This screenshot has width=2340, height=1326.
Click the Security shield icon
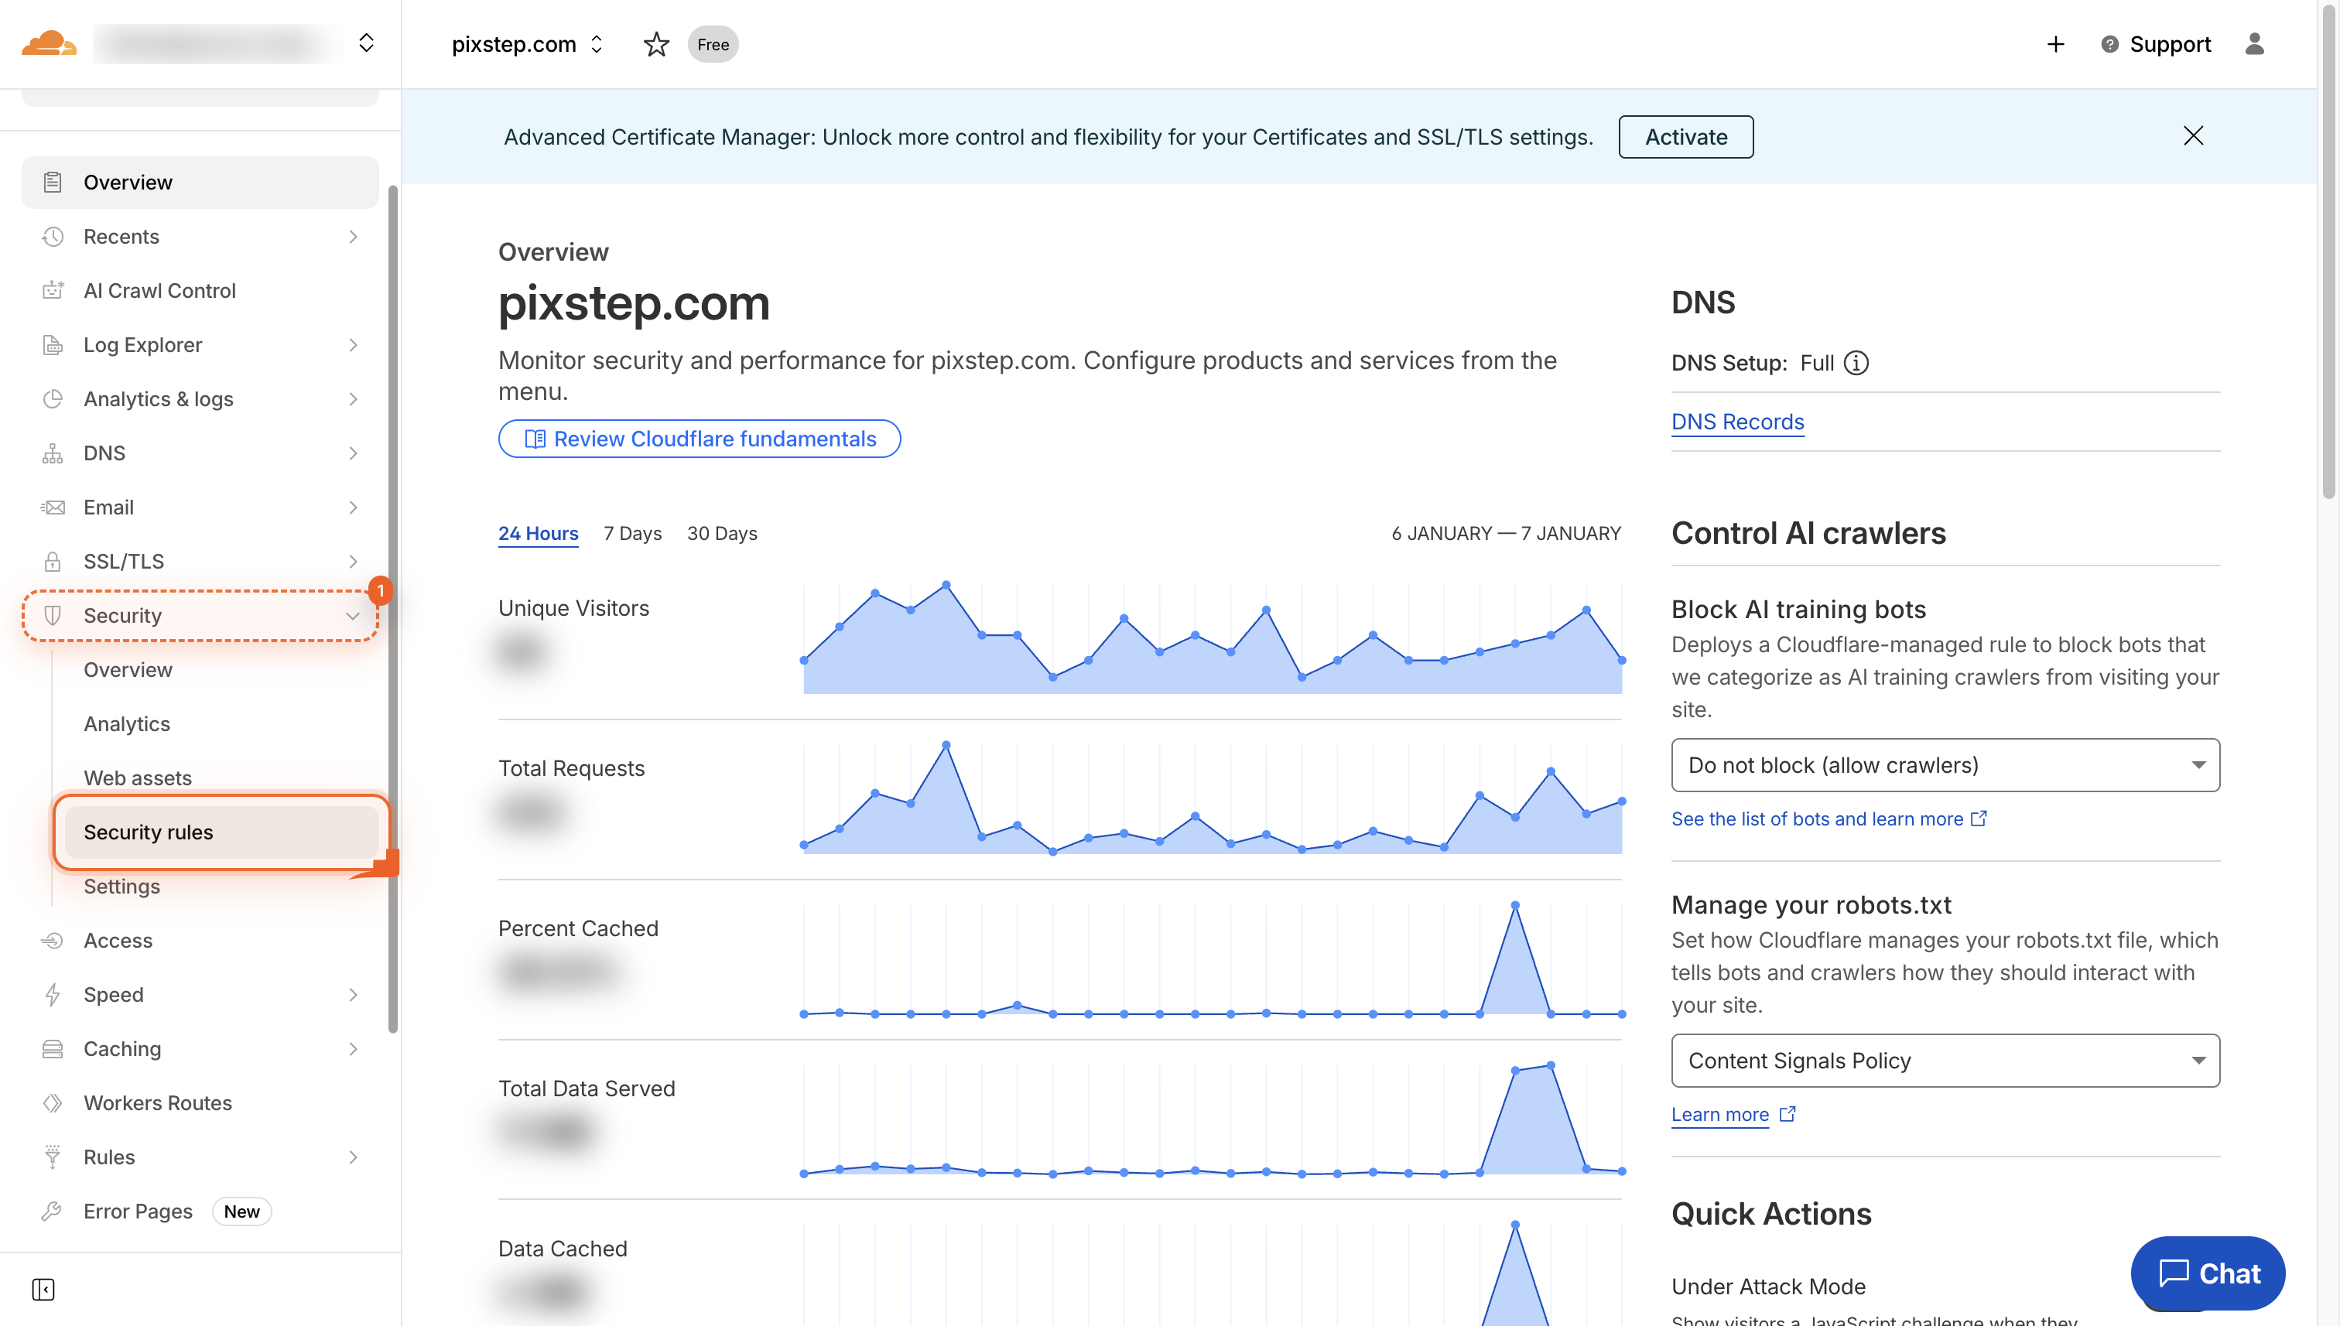tap(52, 615)
